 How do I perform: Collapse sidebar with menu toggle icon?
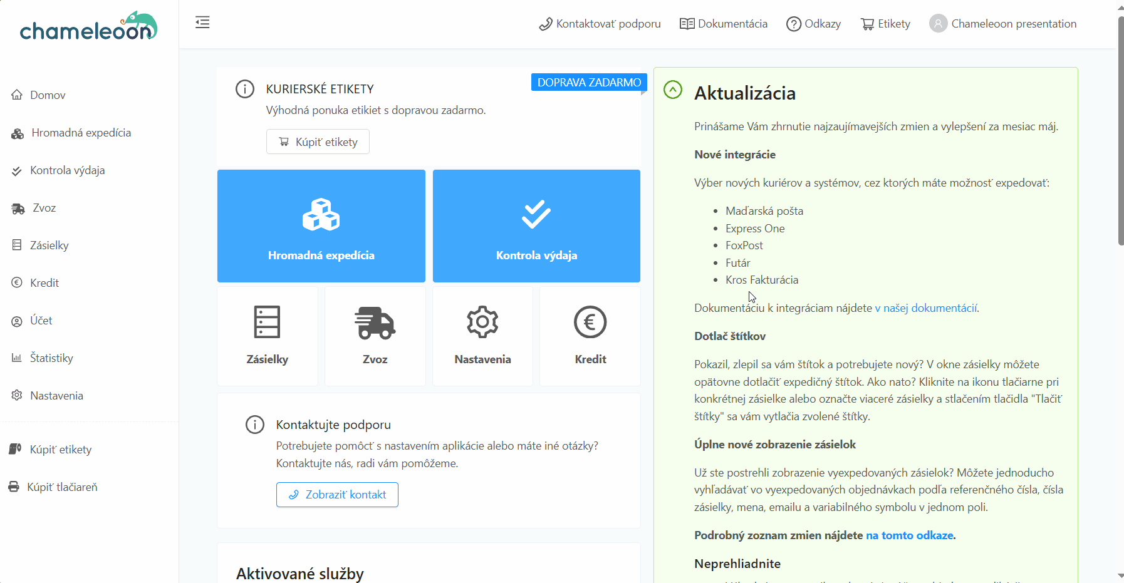click(202, 23)
